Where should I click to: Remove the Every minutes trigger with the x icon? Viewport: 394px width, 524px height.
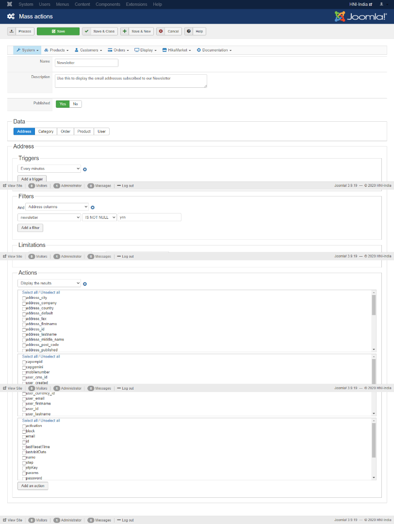click(x=85, y=169)
